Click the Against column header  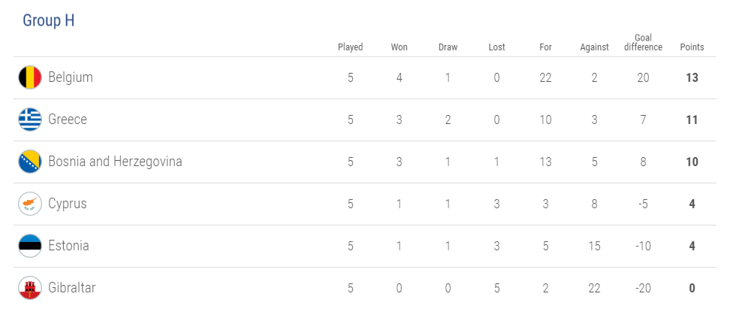[x=594, y=47]
